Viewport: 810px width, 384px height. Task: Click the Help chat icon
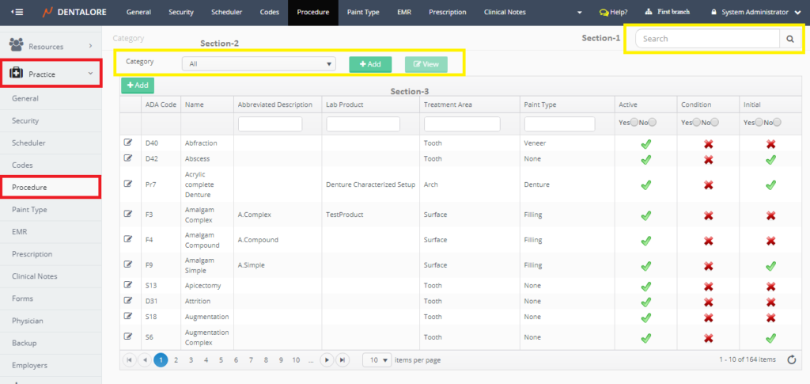tap(604, 13)
